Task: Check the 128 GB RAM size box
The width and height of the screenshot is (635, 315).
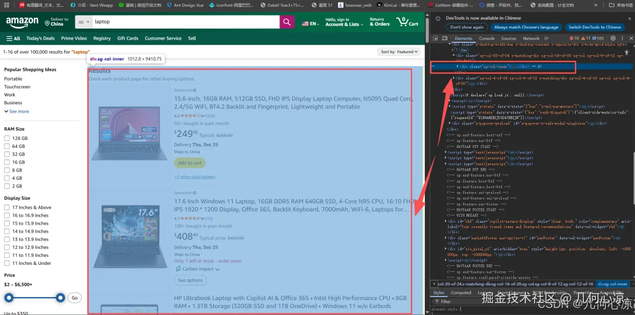Action: [x=7, y=138]
